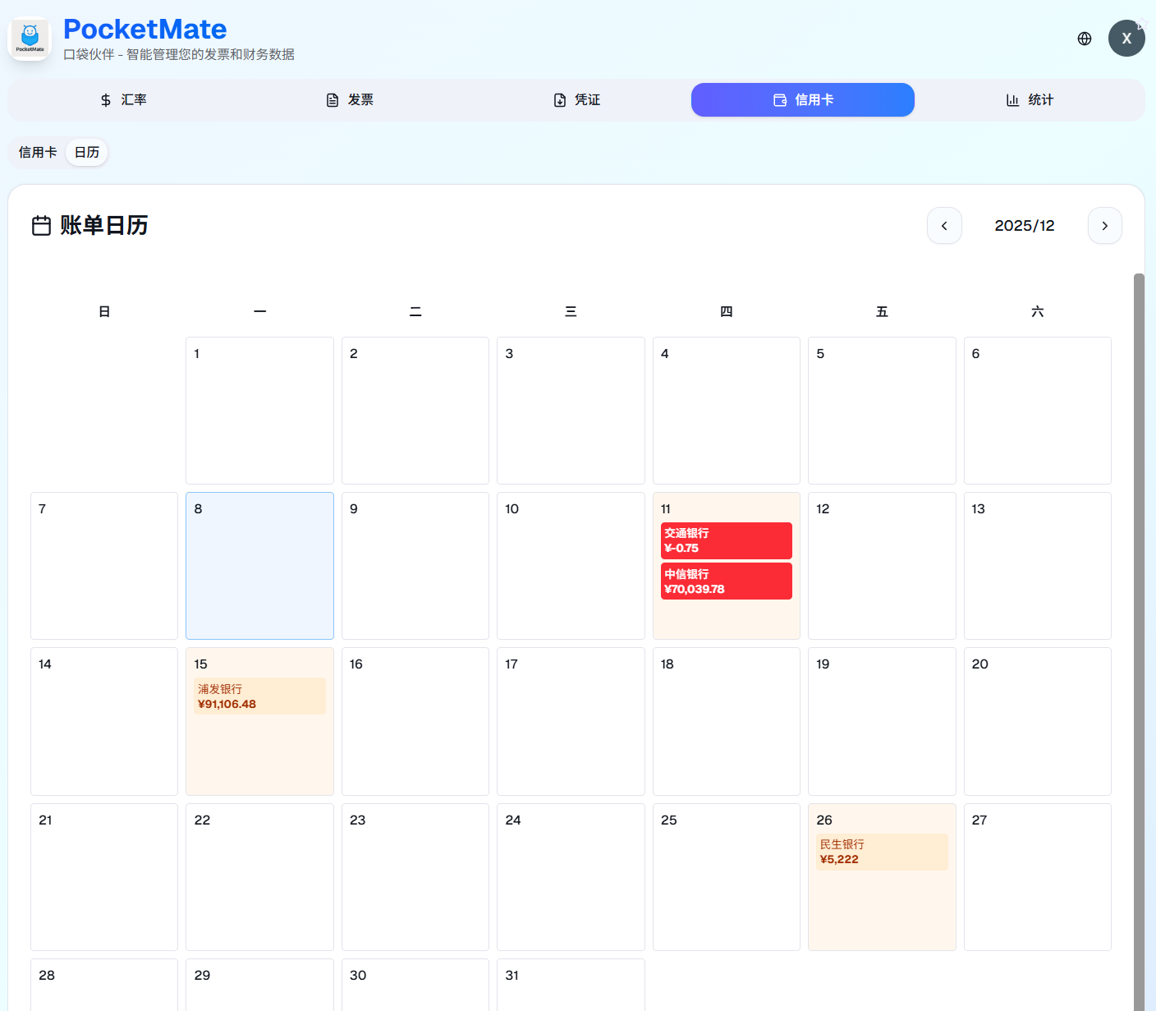Select the 中信银行 ¥70,039.78 bill entry

click(726, 581)
